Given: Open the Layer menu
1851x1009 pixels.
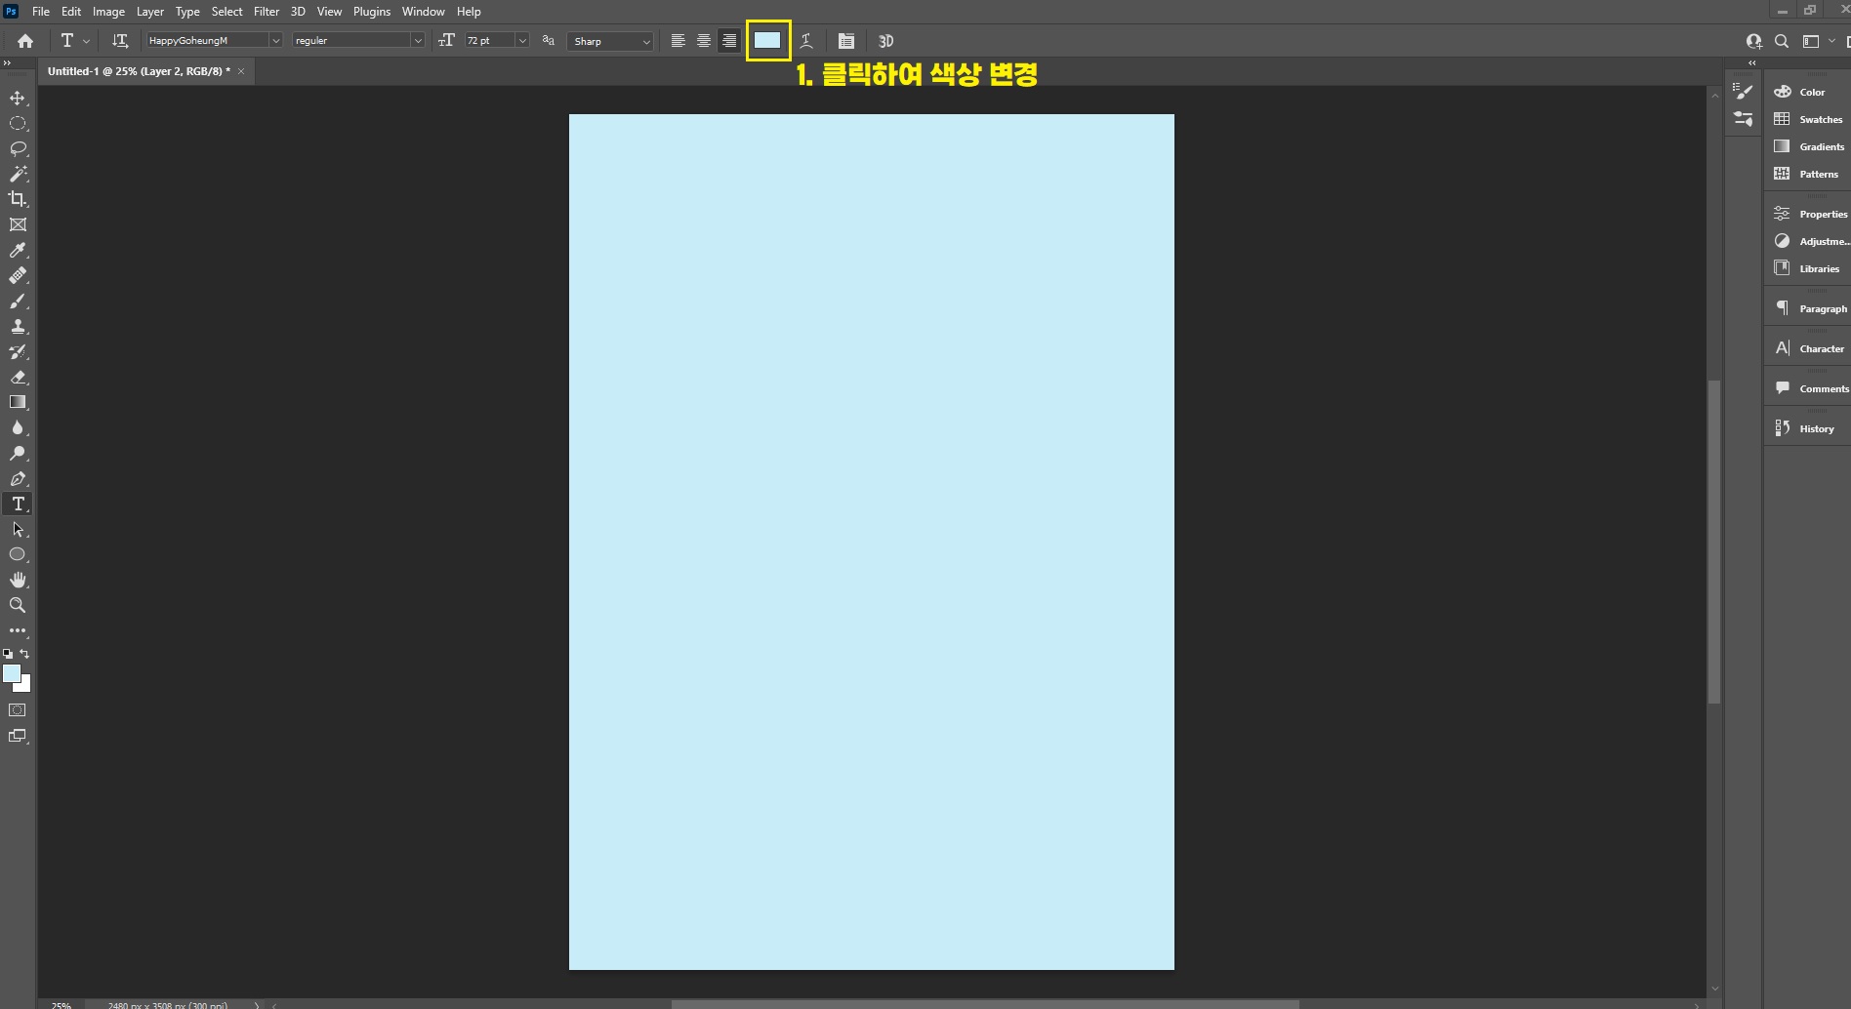Looking at the screenshot, I should pos(150,12).
